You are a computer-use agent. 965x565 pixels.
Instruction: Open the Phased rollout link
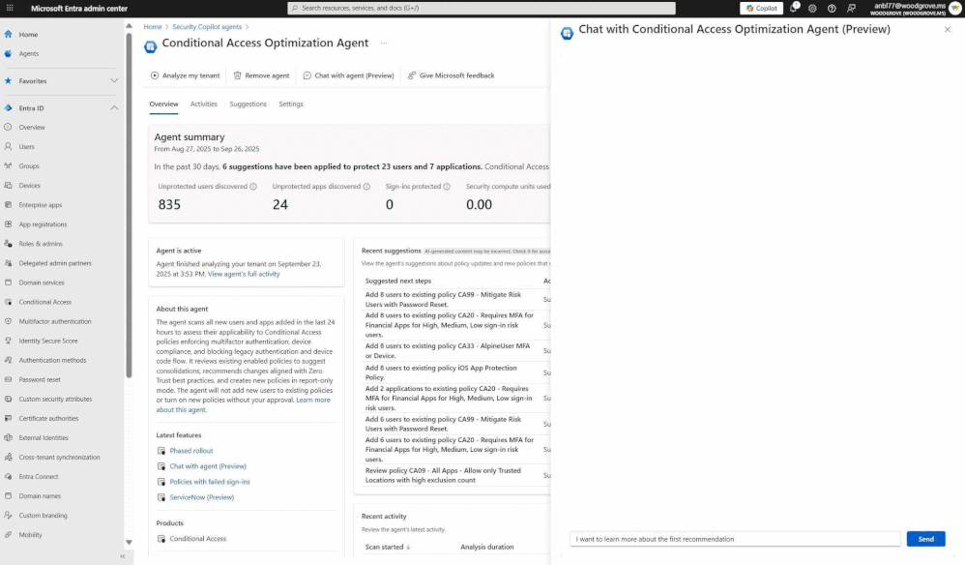tap(191, 451)
